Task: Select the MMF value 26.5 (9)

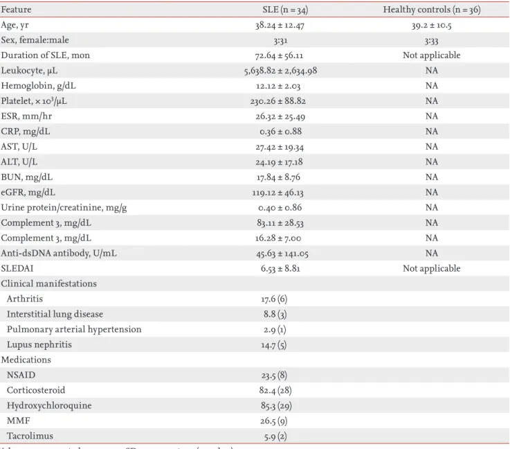Action: [274, 421]
